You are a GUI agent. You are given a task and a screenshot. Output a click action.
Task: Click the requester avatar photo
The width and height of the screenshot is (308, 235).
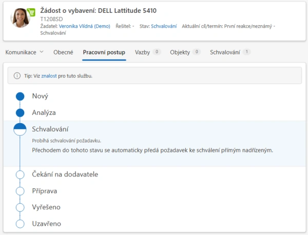tap(21, 16)
